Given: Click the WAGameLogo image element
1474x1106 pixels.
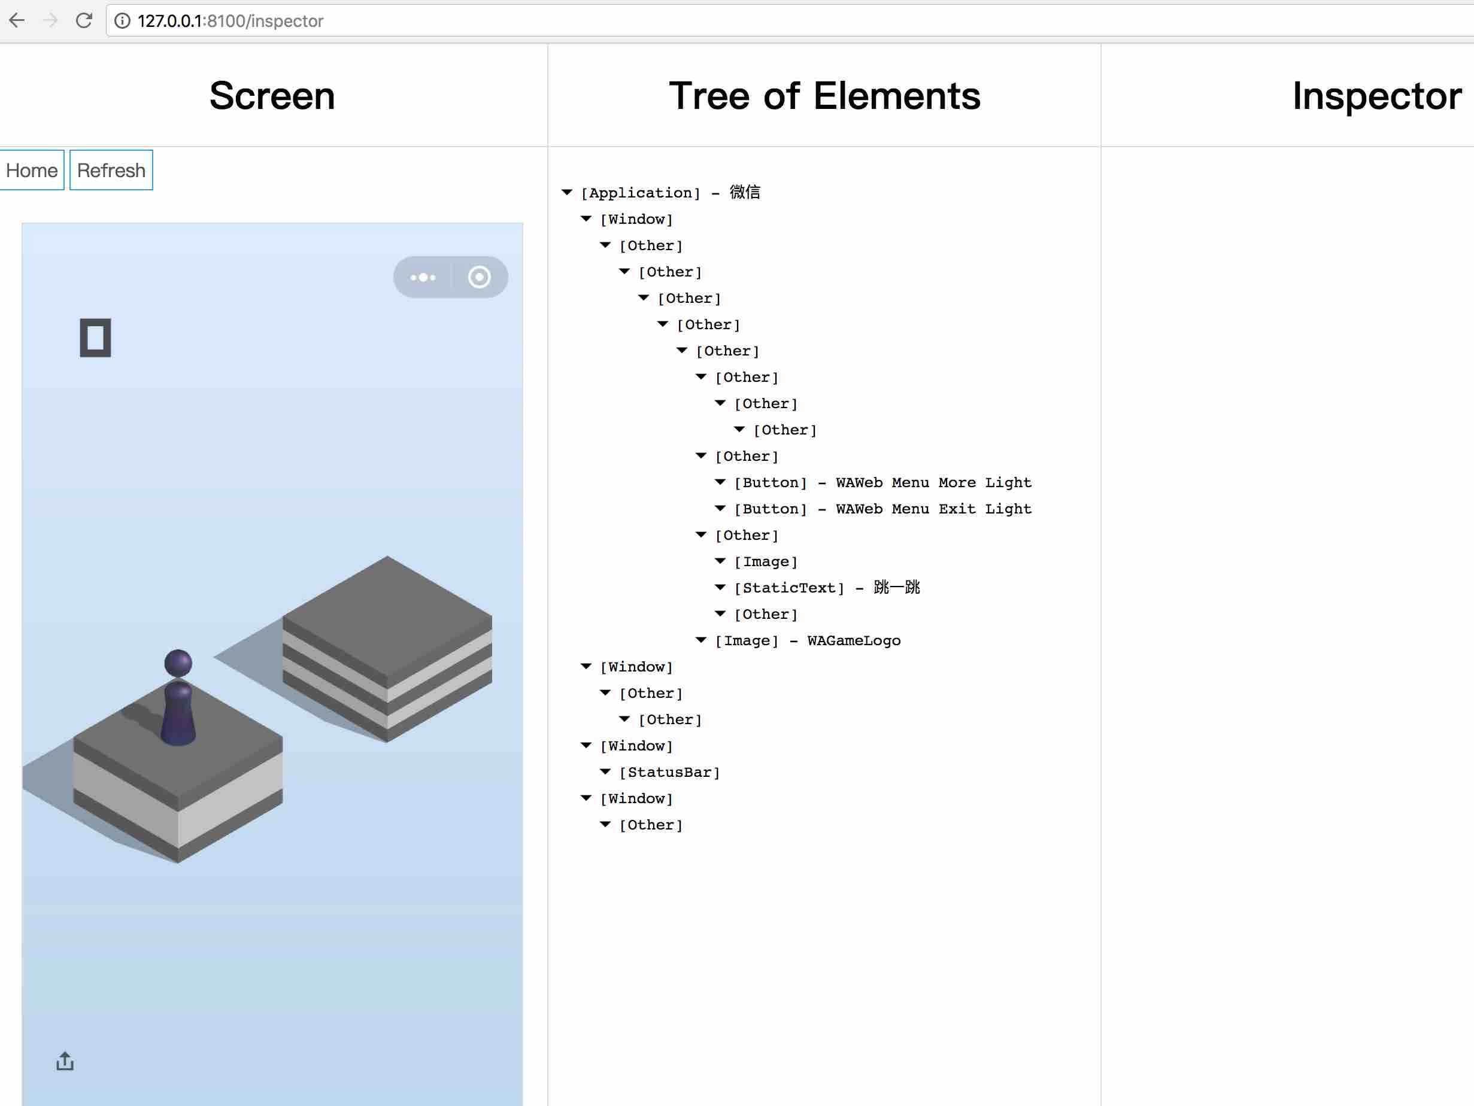Looking at the screenshot, I should point(806,640).
